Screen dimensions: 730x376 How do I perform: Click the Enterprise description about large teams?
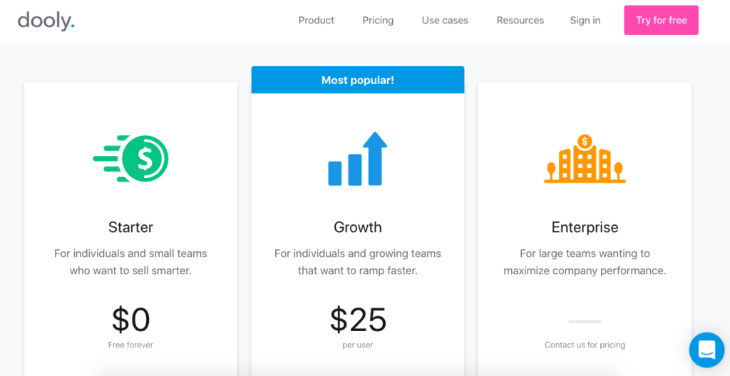coord(585,262)
